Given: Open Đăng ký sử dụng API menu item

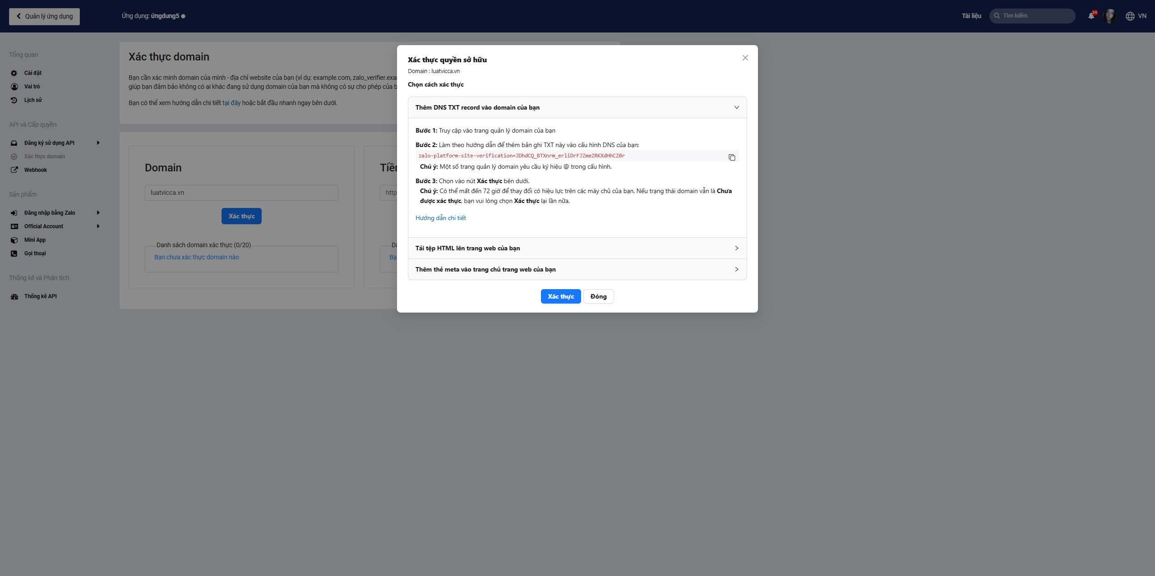Looking at the screenshot, I should point(49,143).
